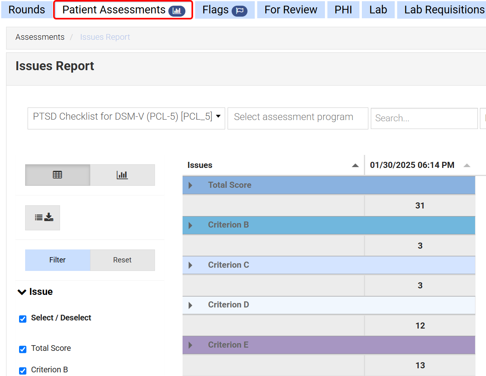Click the bar chart icon on Patient Assessments tab
Image resolution: width=486 pixels, height=376 pixels.
(177, 11)
